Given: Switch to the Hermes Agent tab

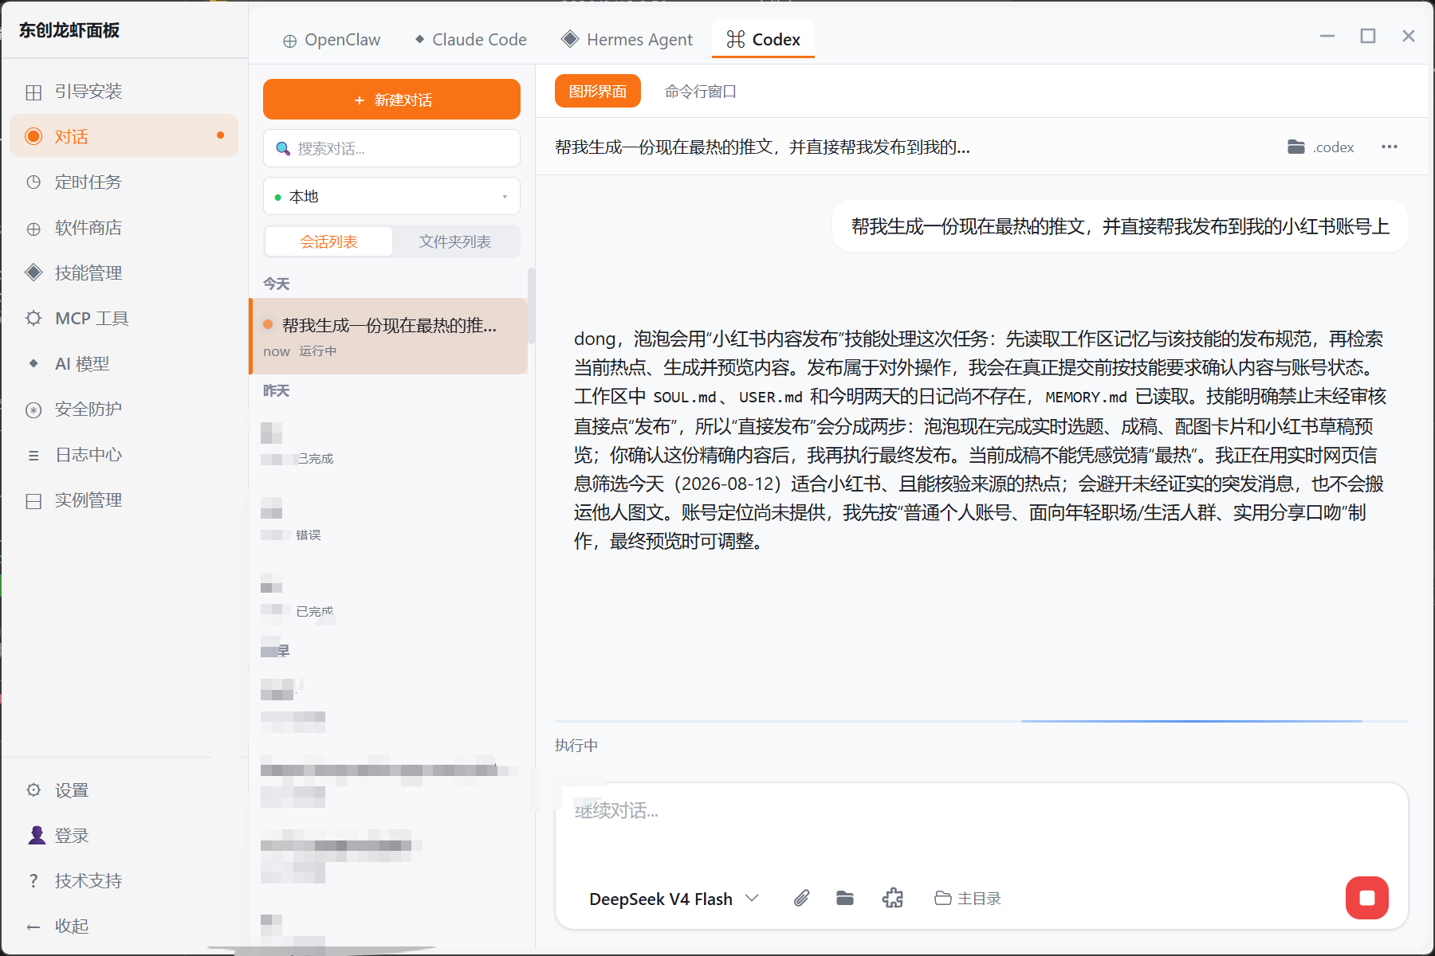Looking at the screenshot, I should (x=627, y=40).
